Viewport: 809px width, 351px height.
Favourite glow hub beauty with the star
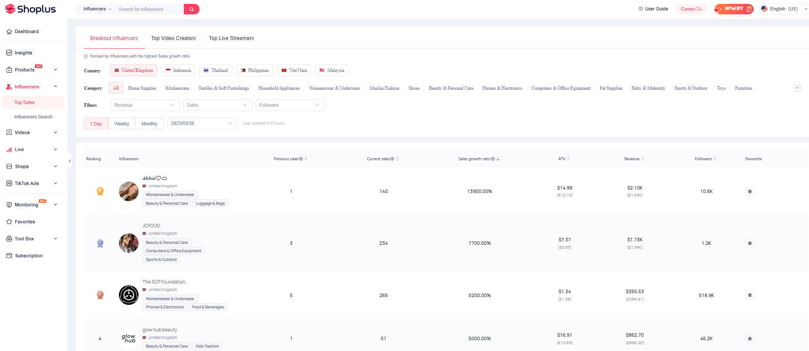[x=750, y=338]
